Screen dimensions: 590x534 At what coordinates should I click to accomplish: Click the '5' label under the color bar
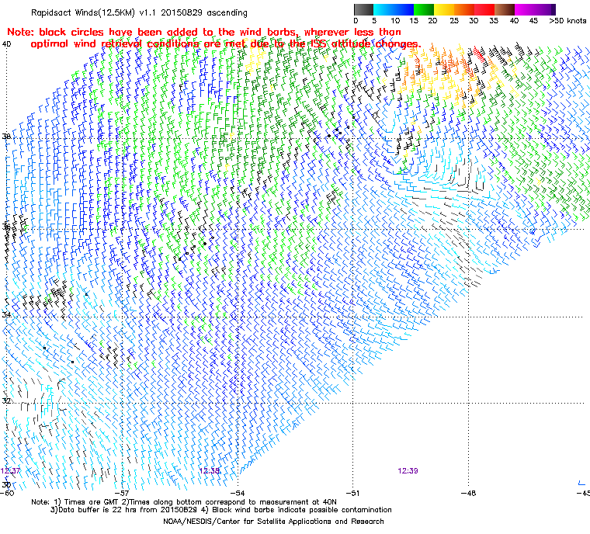coord(374,21)
